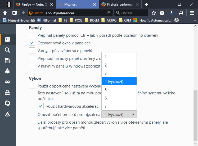Image resolution: width=198 pixels, height=146 pixels.
Task: Open the Privacy mask category
Action: tap(7, 82)
